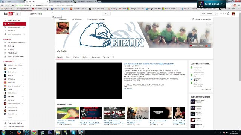Click the magnifier search button
This screenshot has width=241, height=135.
[106, 14]
